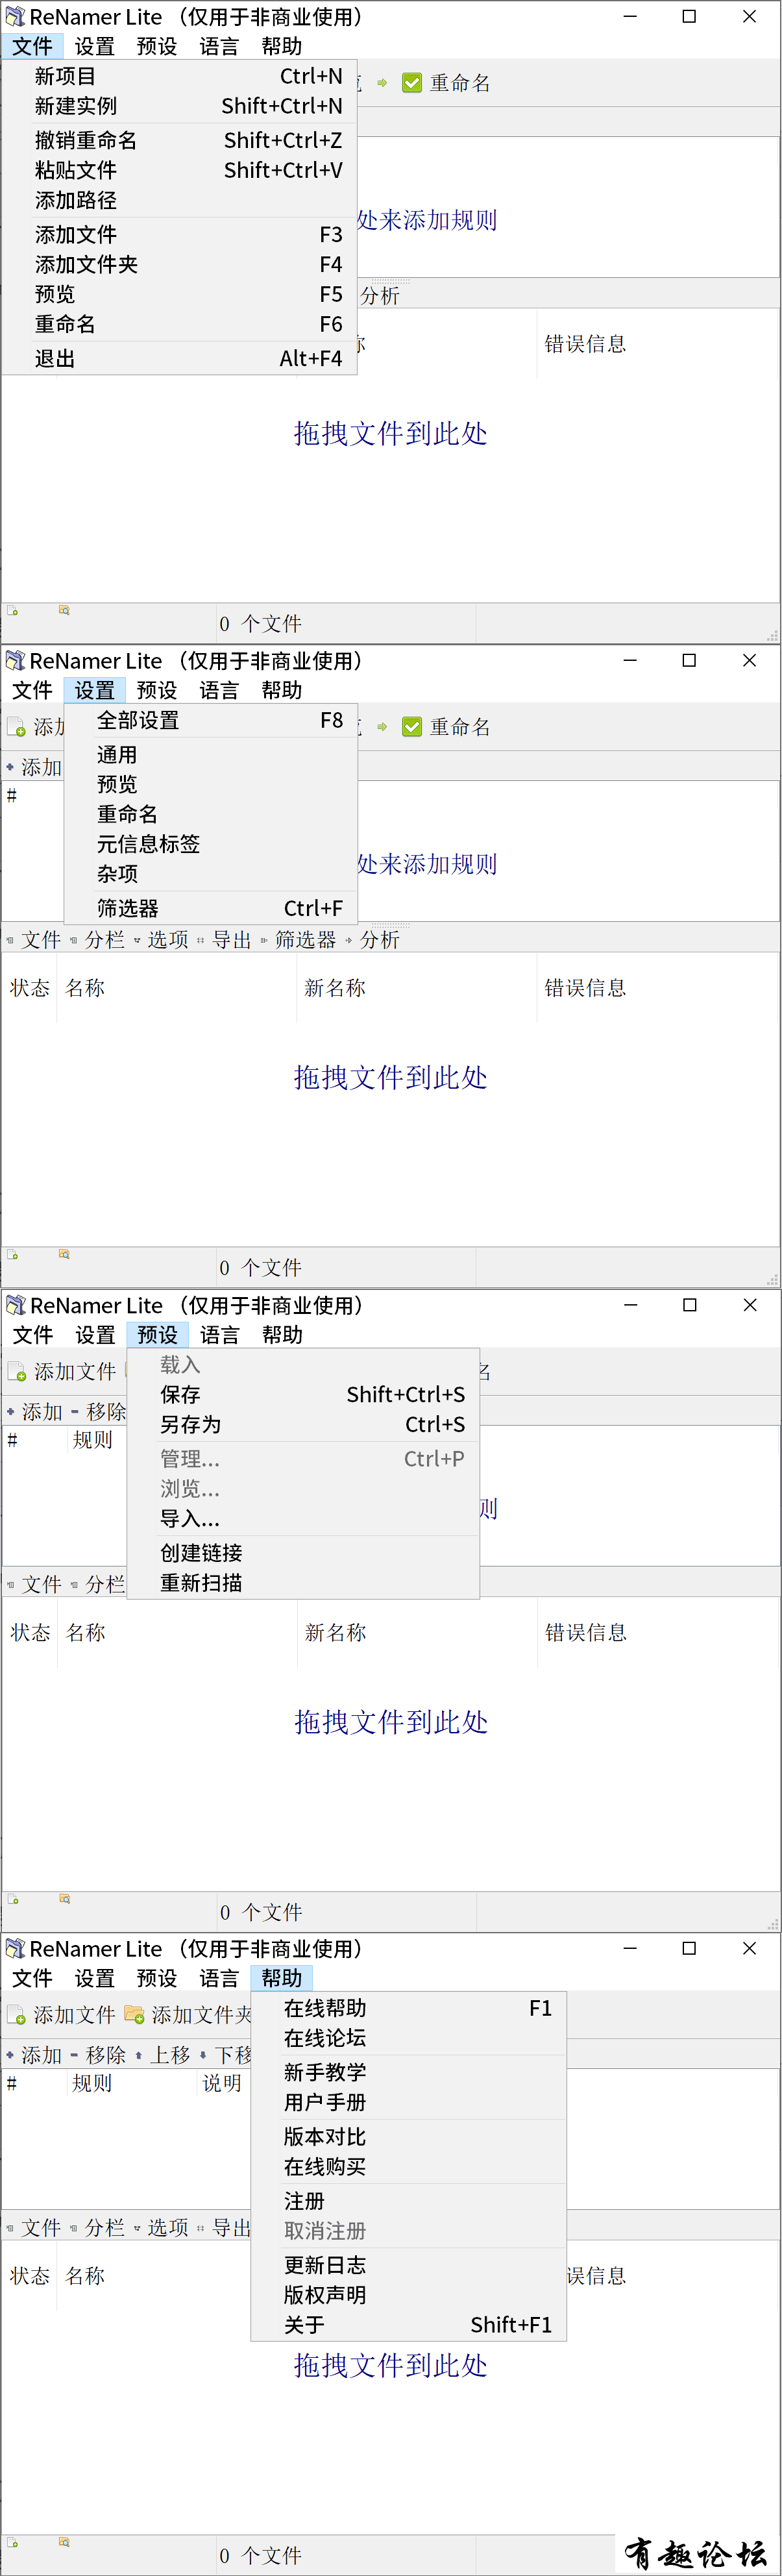Image resolution: width=782 pixels, height=2576 pixels.
Task: Open the 文件 panel dropdown above 状态 in the 设置-menu window
Action: click(x=35, y=940)
